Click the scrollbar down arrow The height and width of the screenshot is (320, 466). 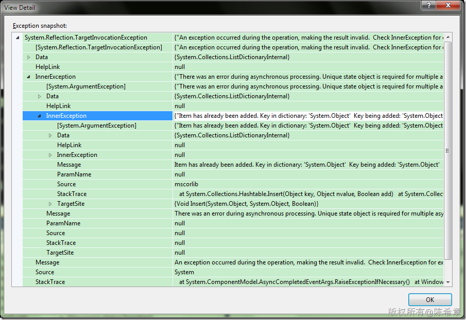(447, 282)
